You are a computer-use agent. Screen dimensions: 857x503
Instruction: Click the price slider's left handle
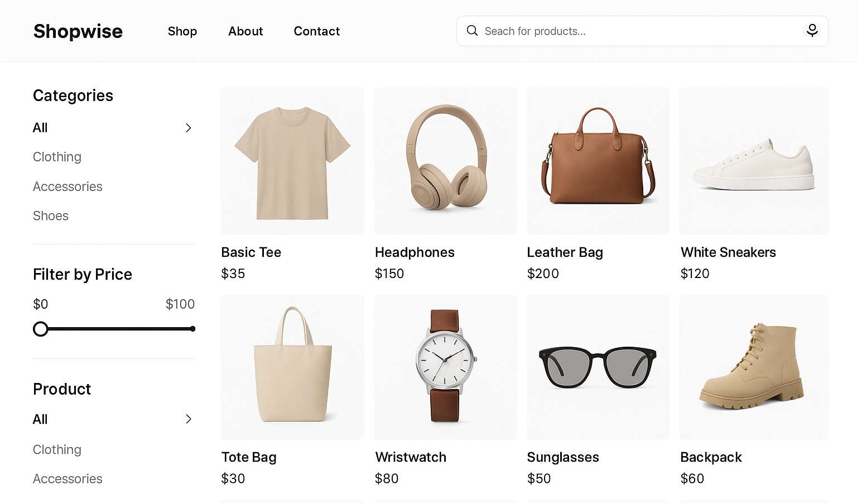pos(41,329)
